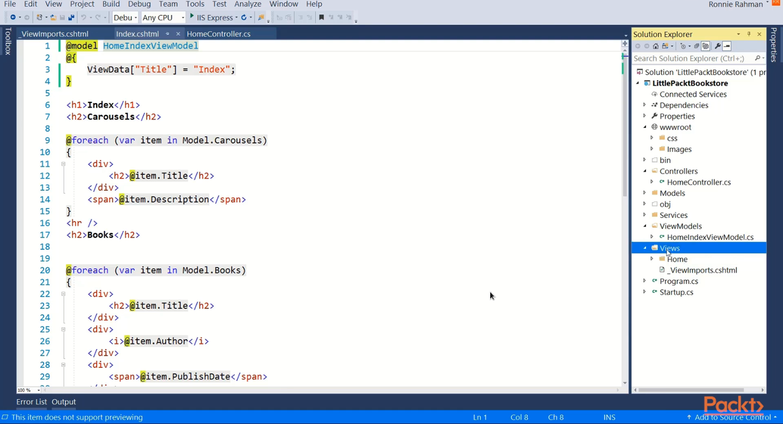This screenshot has width=783, height=424.
Task: Select HomeIndexViewModel.cs in Solution Explorer
Action: 710,237
